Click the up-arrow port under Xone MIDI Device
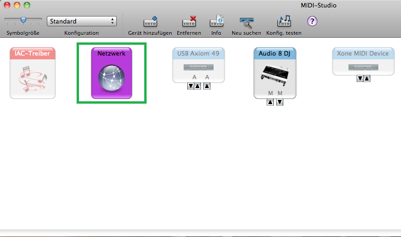 (x=367, y=79)
